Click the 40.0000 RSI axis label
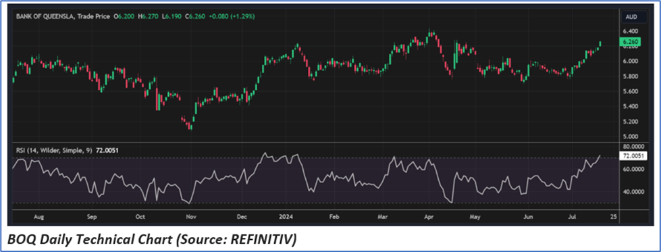Screen dimensions: 661x252 point(633,192)
